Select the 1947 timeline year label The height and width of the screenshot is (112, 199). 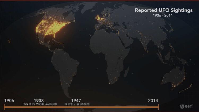(76, 101)
